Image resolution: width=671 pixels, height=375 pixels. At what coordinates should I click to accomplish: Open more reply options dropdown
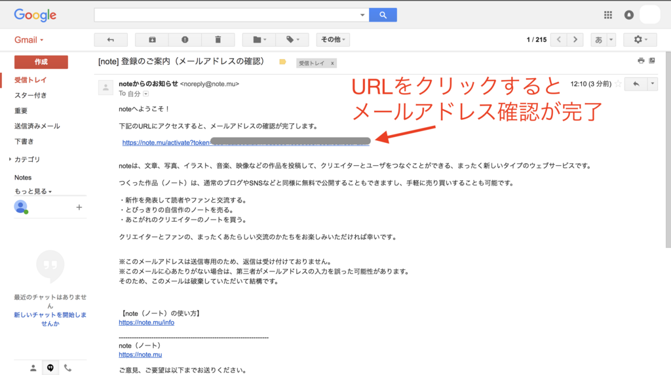pos(652,84)
